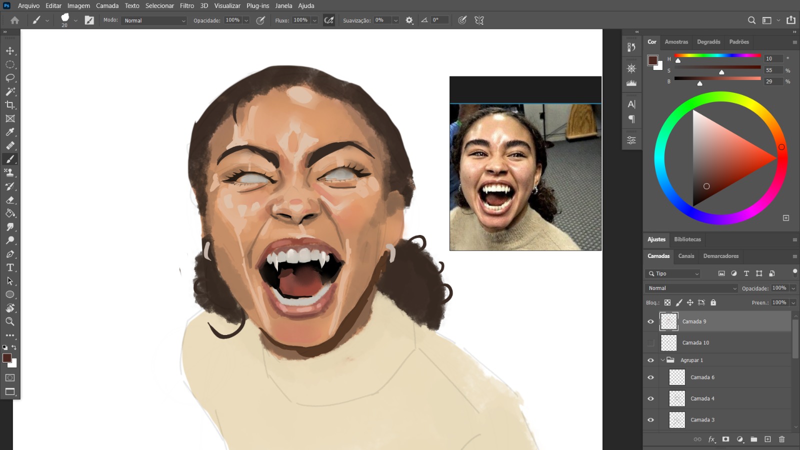Click the foreground color swatch in toolbar
This screenshot has width=800, height=450.
point(7,358)
